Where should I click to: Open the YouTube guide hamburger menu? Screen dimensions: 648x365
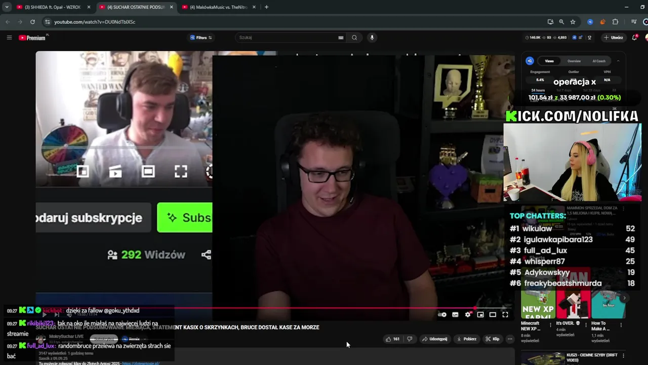click(x=9, y=38)
